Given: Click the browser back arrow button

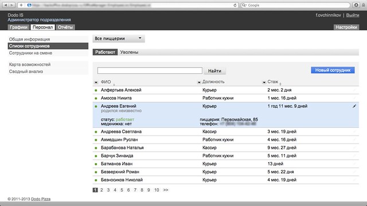Looking at the screenshot, I should click(x=6, y=5).
